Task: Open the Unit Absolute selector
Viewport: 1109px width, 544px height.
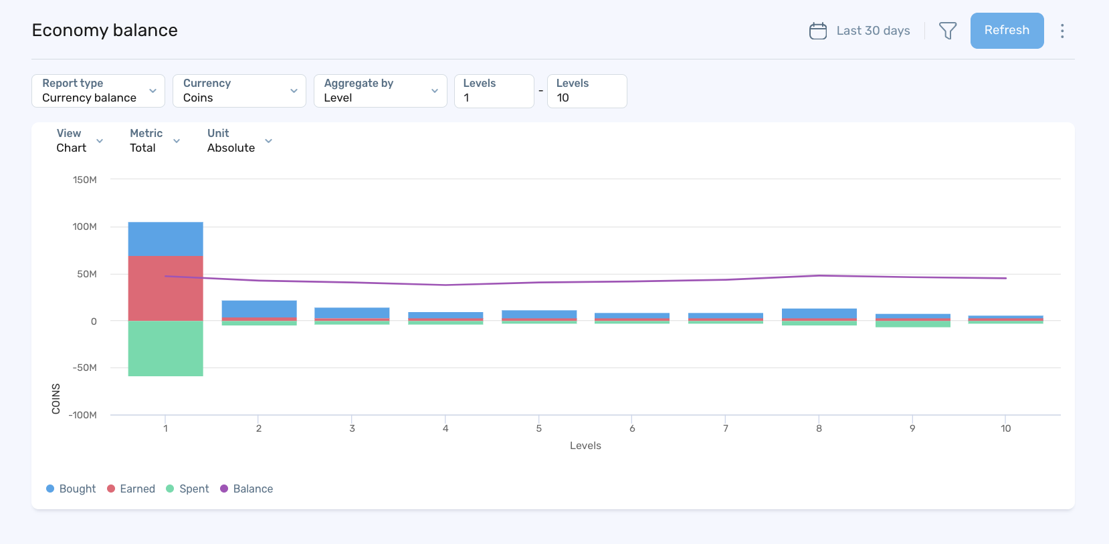Action: pyautogui.click(x=239, y=141)
